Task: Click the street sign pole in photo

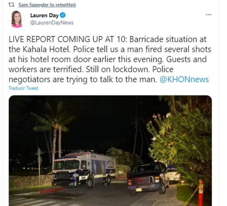Action: [x=39, y=167]
